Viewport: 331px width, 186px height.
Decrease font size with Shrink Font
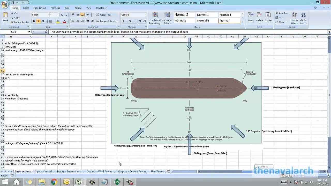pos(66,15)
